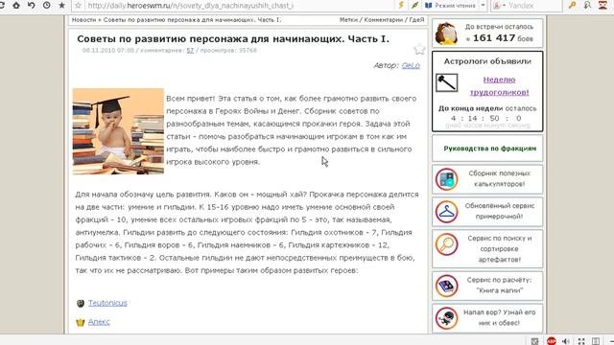Click the baby with books article image

tap(118, 131)
